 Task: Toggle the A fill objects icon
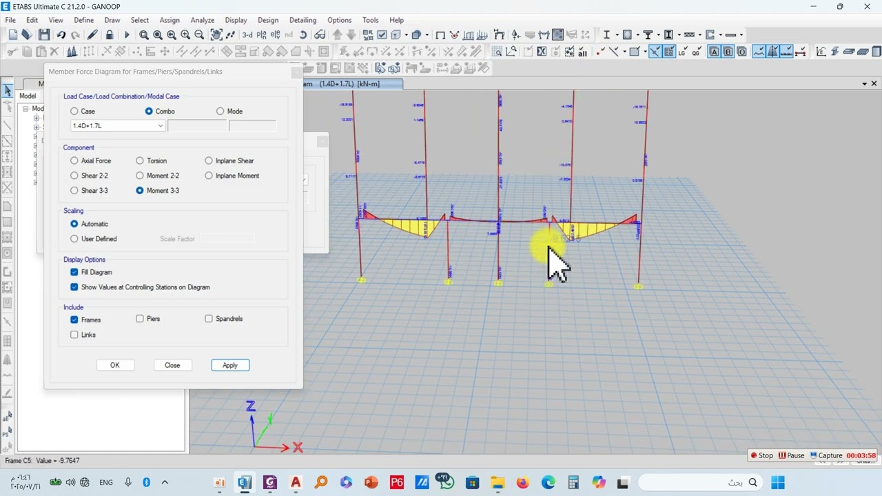click(x=714, y=52)
